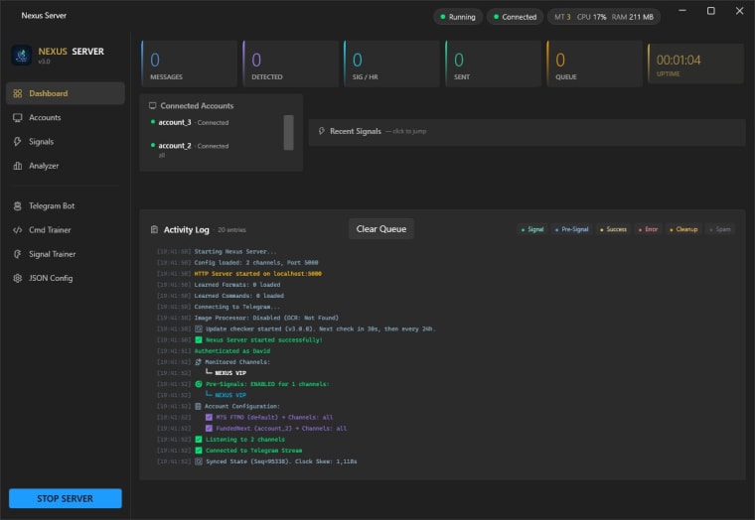Click green check icon beside Connected to Telegram Stream

point(199,451)
